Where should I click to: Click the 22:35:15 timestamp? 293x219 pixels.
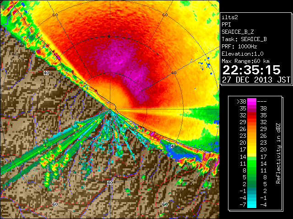pyautogui.click(x=251, y=70)
